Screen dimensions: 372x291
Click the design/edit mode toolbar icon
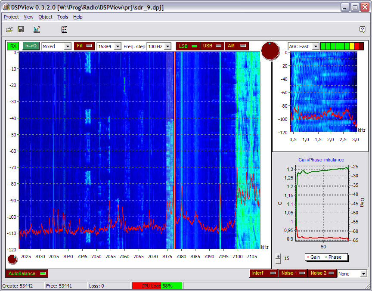tap(37, 29)
